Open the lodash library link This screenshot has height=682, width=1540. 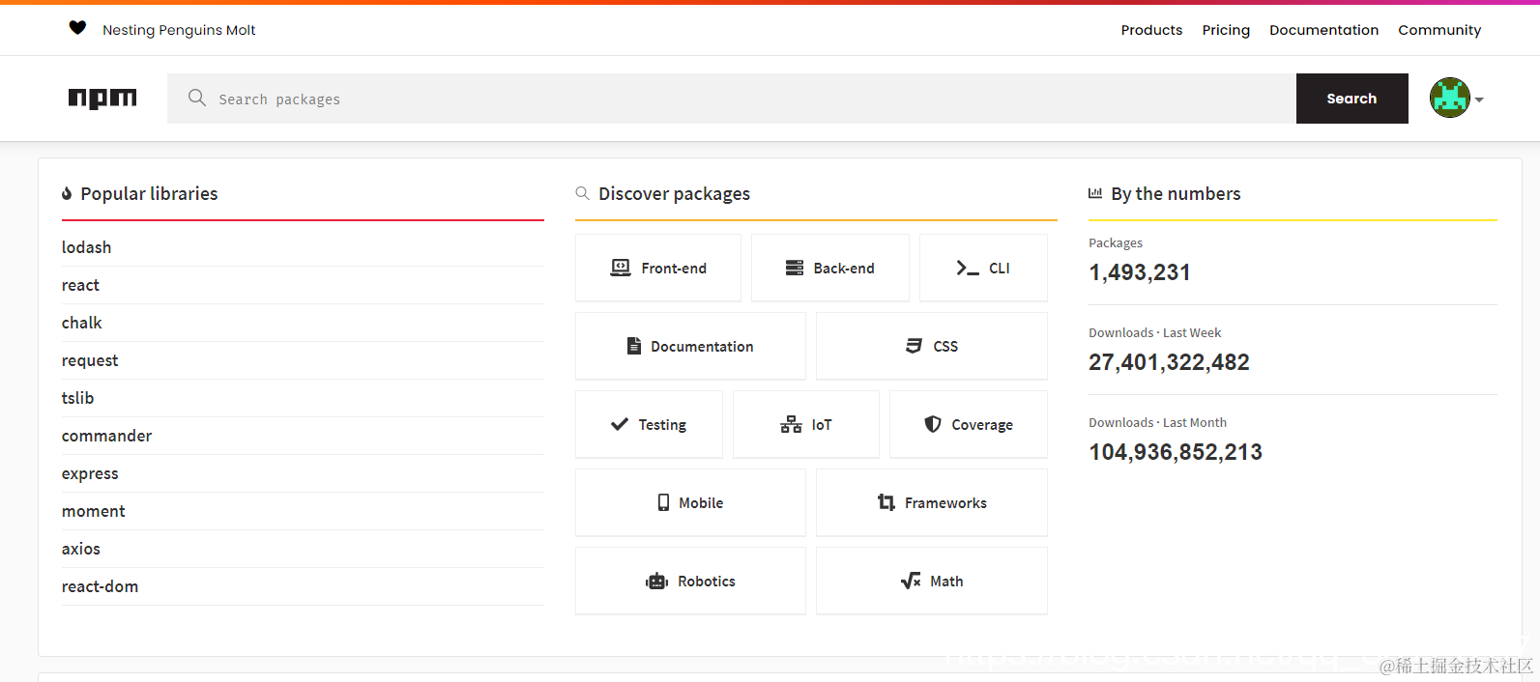[86, 247]
